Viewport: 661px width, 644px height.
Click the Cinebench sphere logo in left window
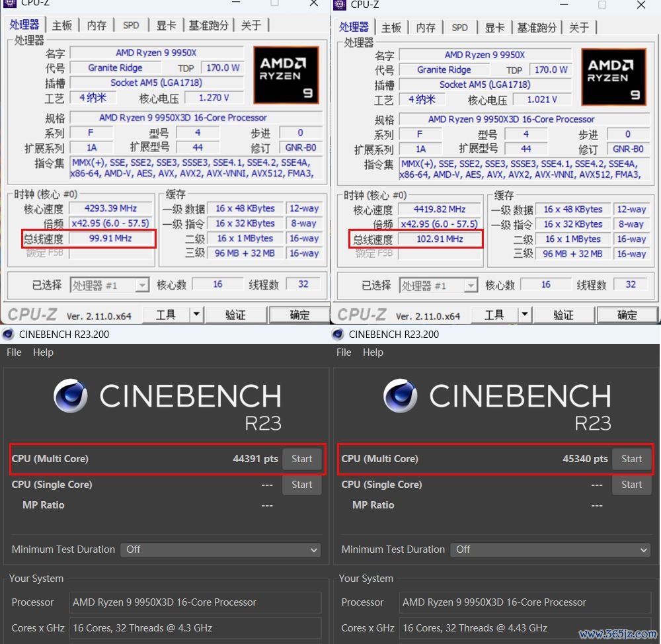71,395
